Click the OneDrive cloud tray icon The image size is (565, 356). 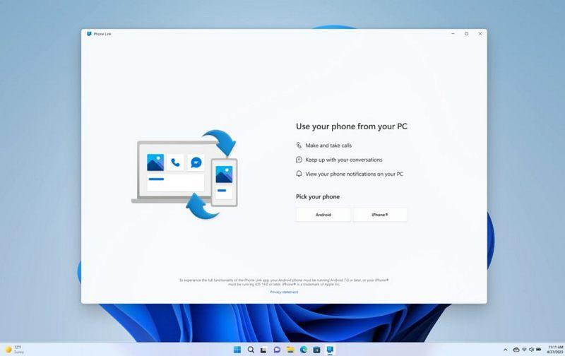(x=516, y=350)
